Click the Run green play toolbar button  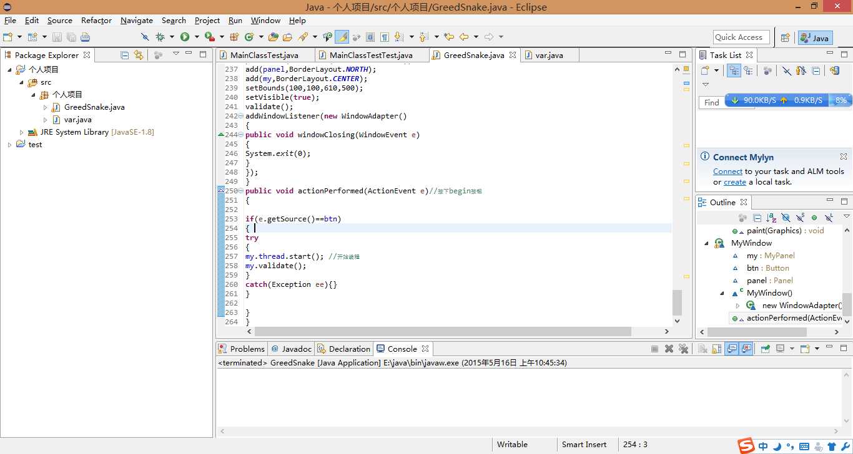(x=185, y=37)
